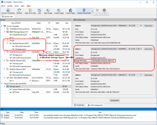This screenshot has height=125, width=157.
Task: Open Drive Files via toolbar icon
Action: (x=30, y=10)
